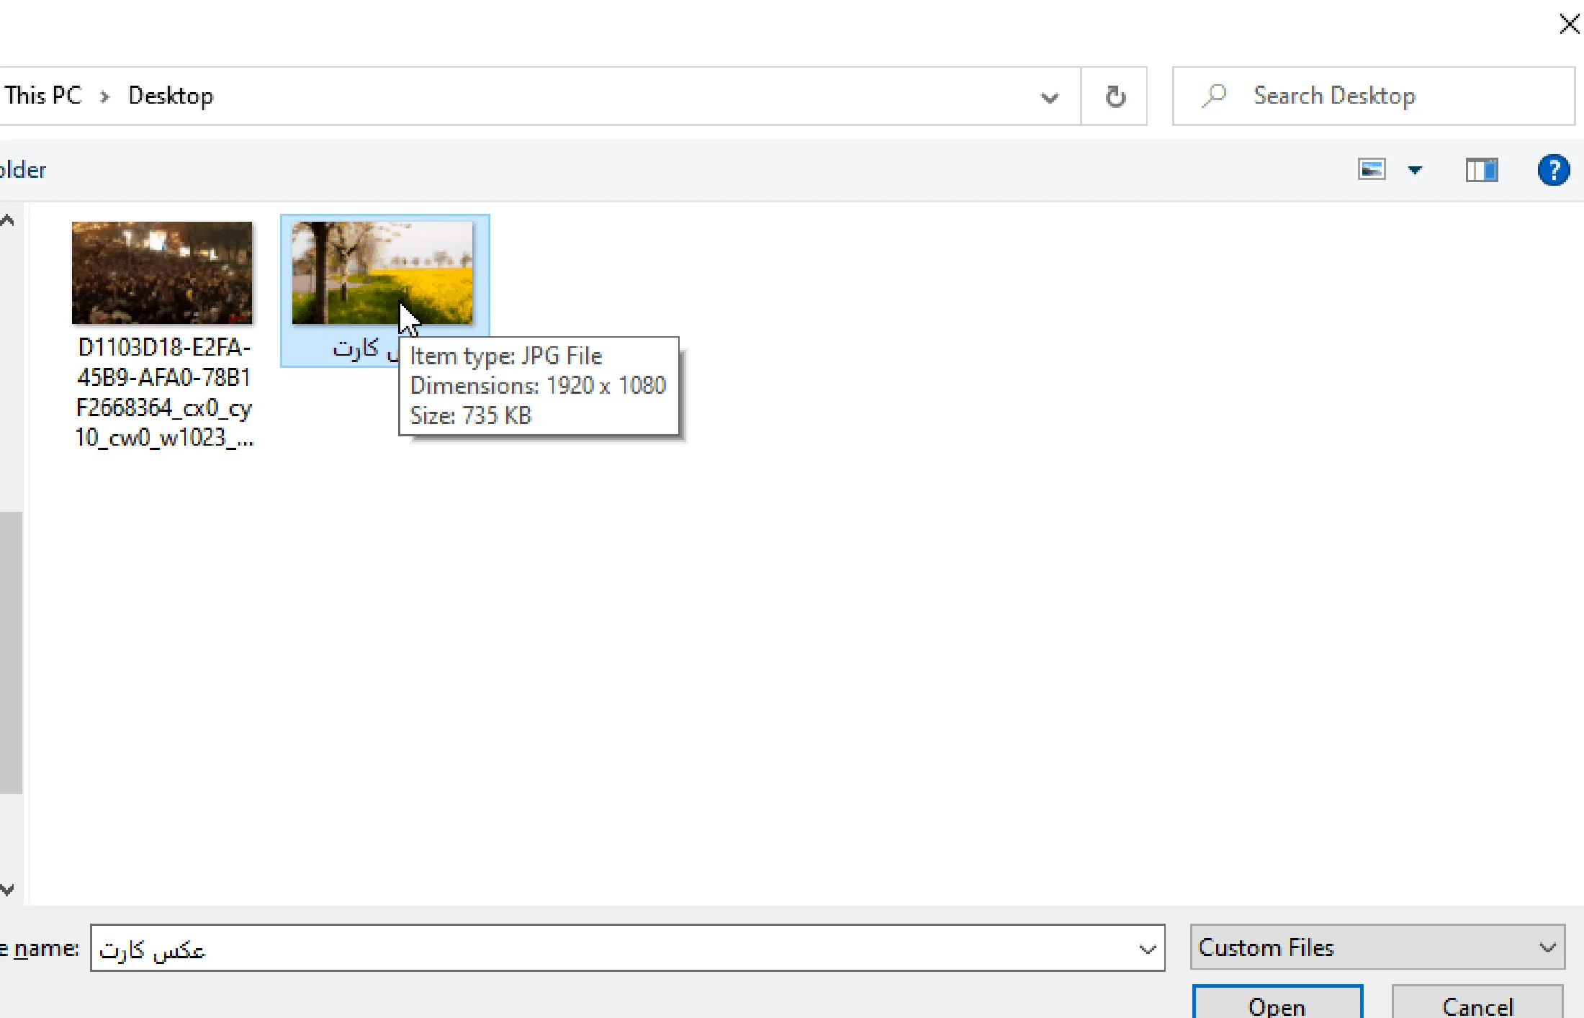Image resolution: width=1584 pixels, height=1018 pixels.
Task: Click the D1103D18-E2FA file name label
Action: point(164,392)
